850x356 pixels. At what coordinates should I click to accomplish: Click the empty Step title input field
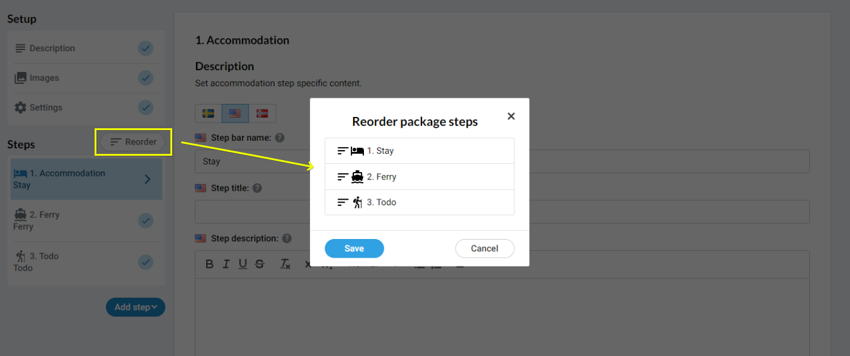coord(502,211)
